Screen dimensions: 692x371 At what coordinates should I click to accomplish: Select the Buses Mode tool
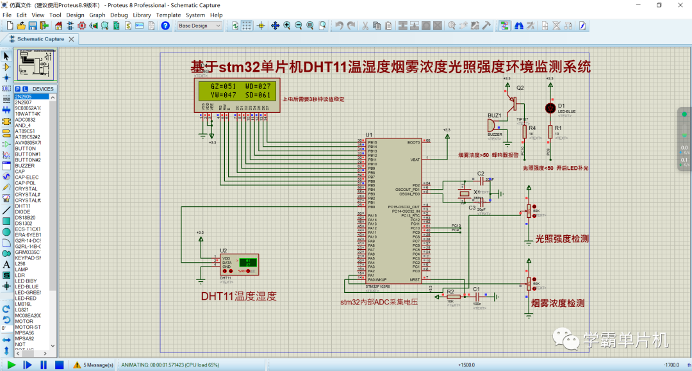click(x=6, y=110)
